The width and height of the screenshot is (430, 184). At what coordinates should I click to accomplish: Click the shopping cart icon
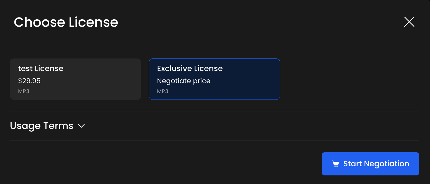coord(335,164)
